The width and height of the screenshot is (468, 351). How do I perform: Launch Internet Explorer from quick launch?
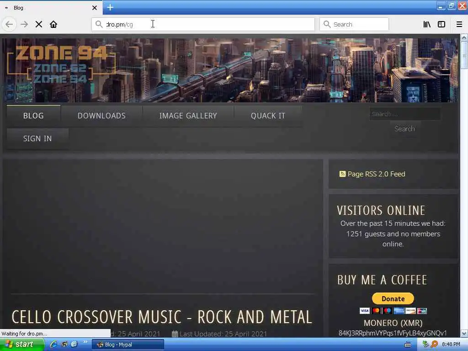[x=53, y=345]
